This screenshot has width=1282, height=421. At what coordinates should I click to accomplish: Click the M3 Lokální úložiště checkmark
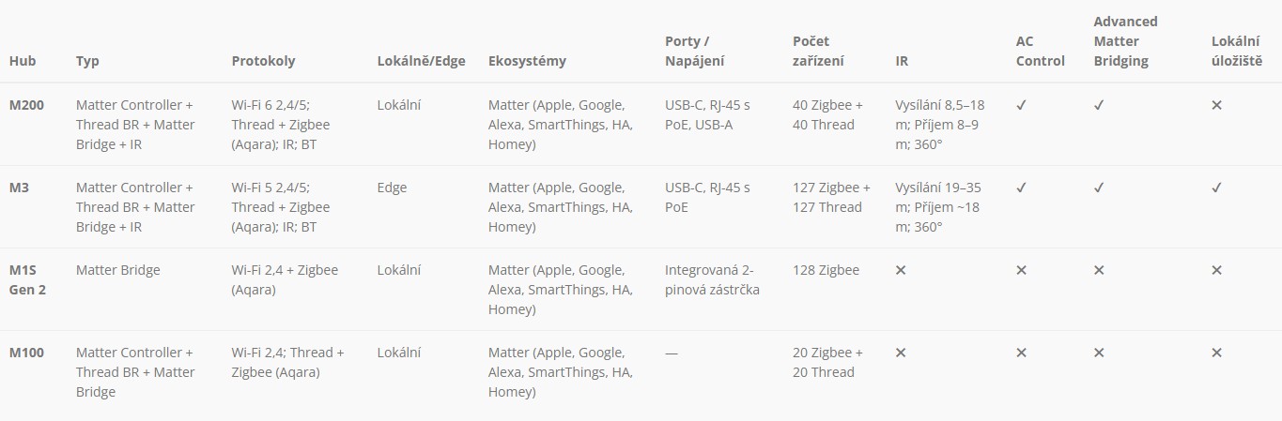1216,188
